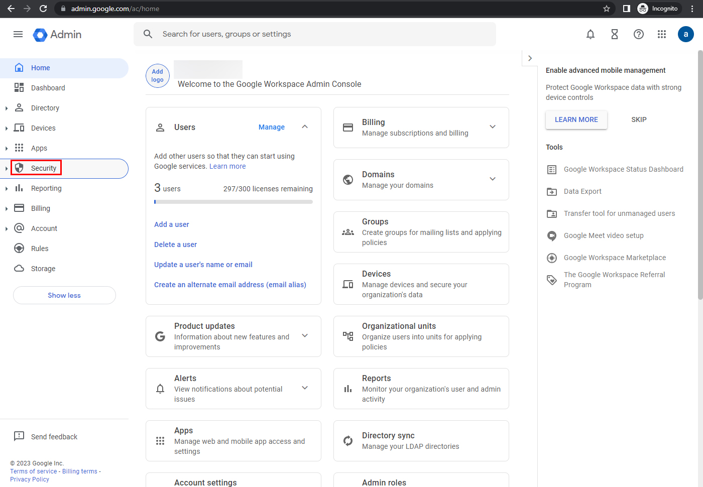Click the Show less button

[x=64, y=295]
